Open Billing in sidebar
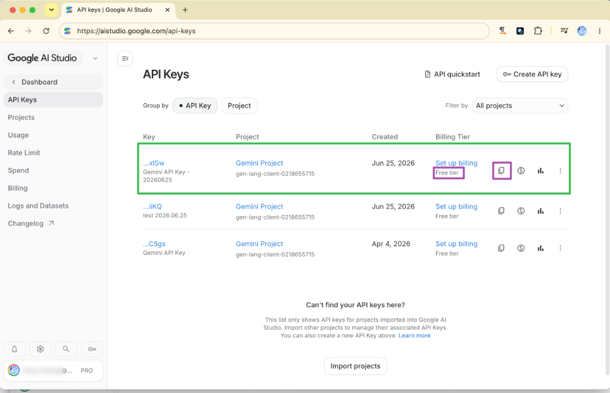 [17, 188]
